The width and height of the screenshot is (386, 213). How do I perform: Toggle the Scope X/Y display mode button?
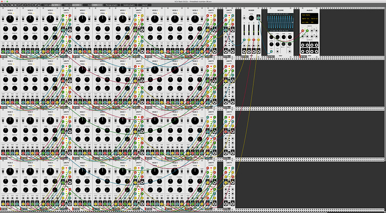point(284,44)
